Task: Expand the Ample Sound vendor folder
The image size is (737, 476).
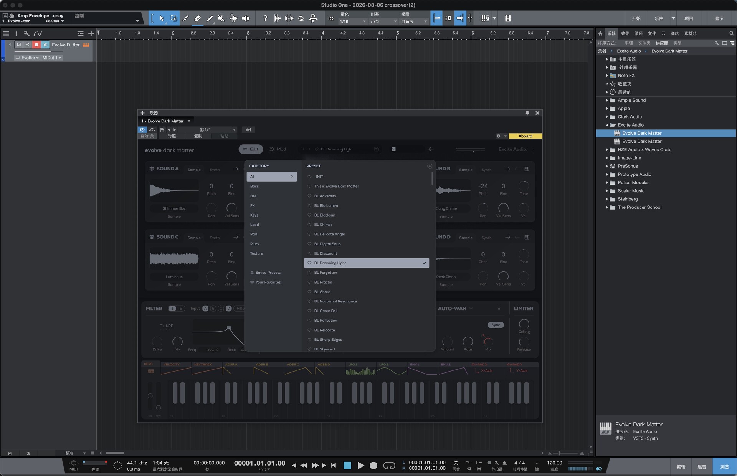Action: coord(607,100)
